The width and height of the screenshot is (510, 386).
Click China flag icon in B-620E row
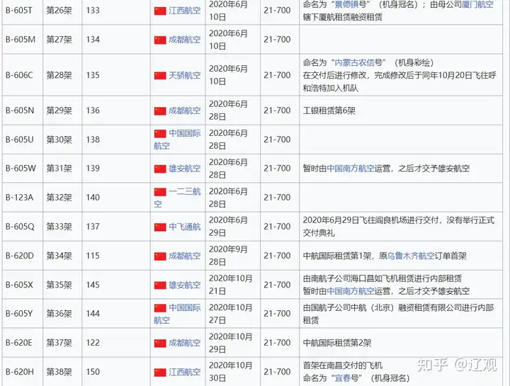160,344
